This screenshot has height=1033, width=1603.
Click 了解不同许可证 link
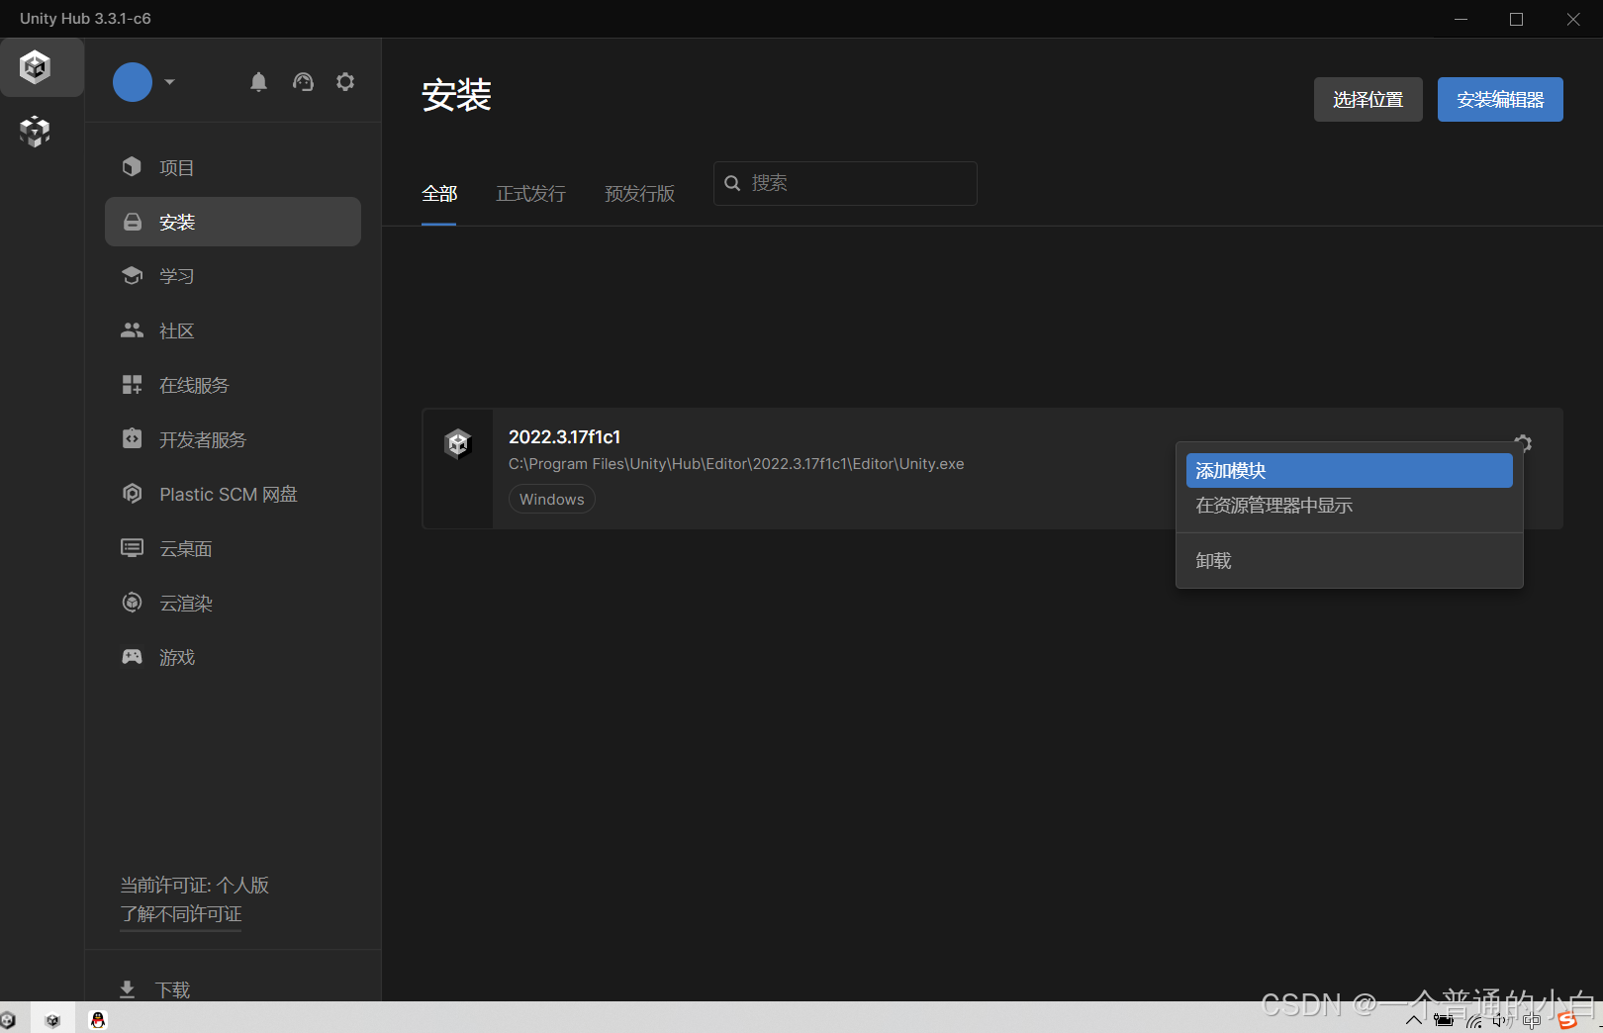click(181, 914)
